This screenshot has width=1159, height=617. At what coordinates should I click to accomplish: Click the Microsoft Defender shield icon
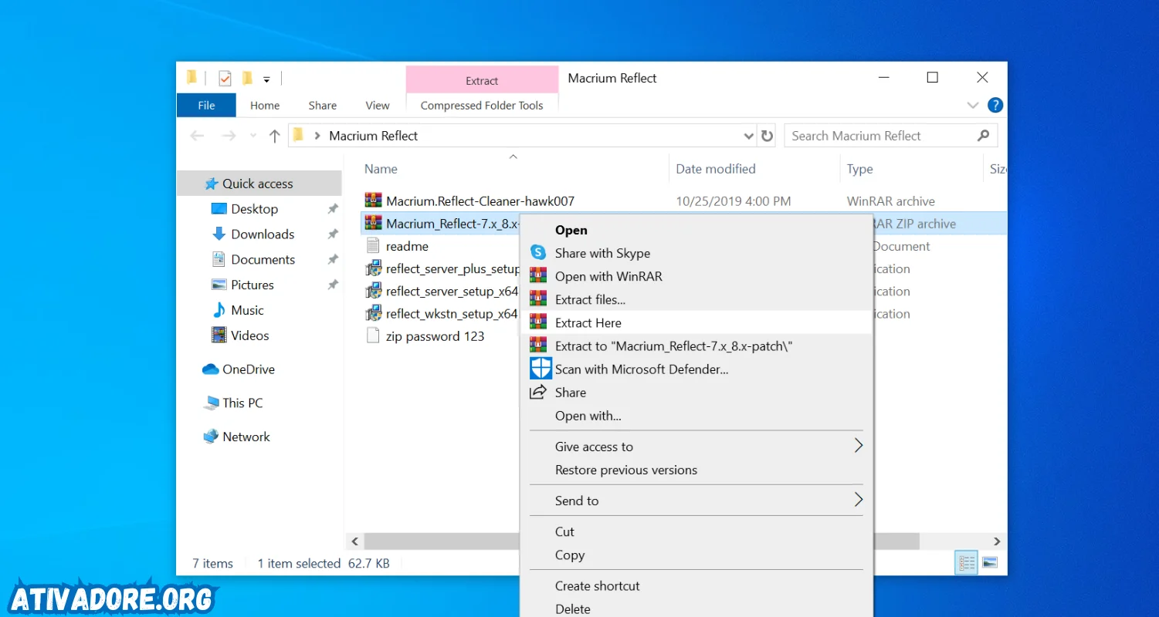541,369
